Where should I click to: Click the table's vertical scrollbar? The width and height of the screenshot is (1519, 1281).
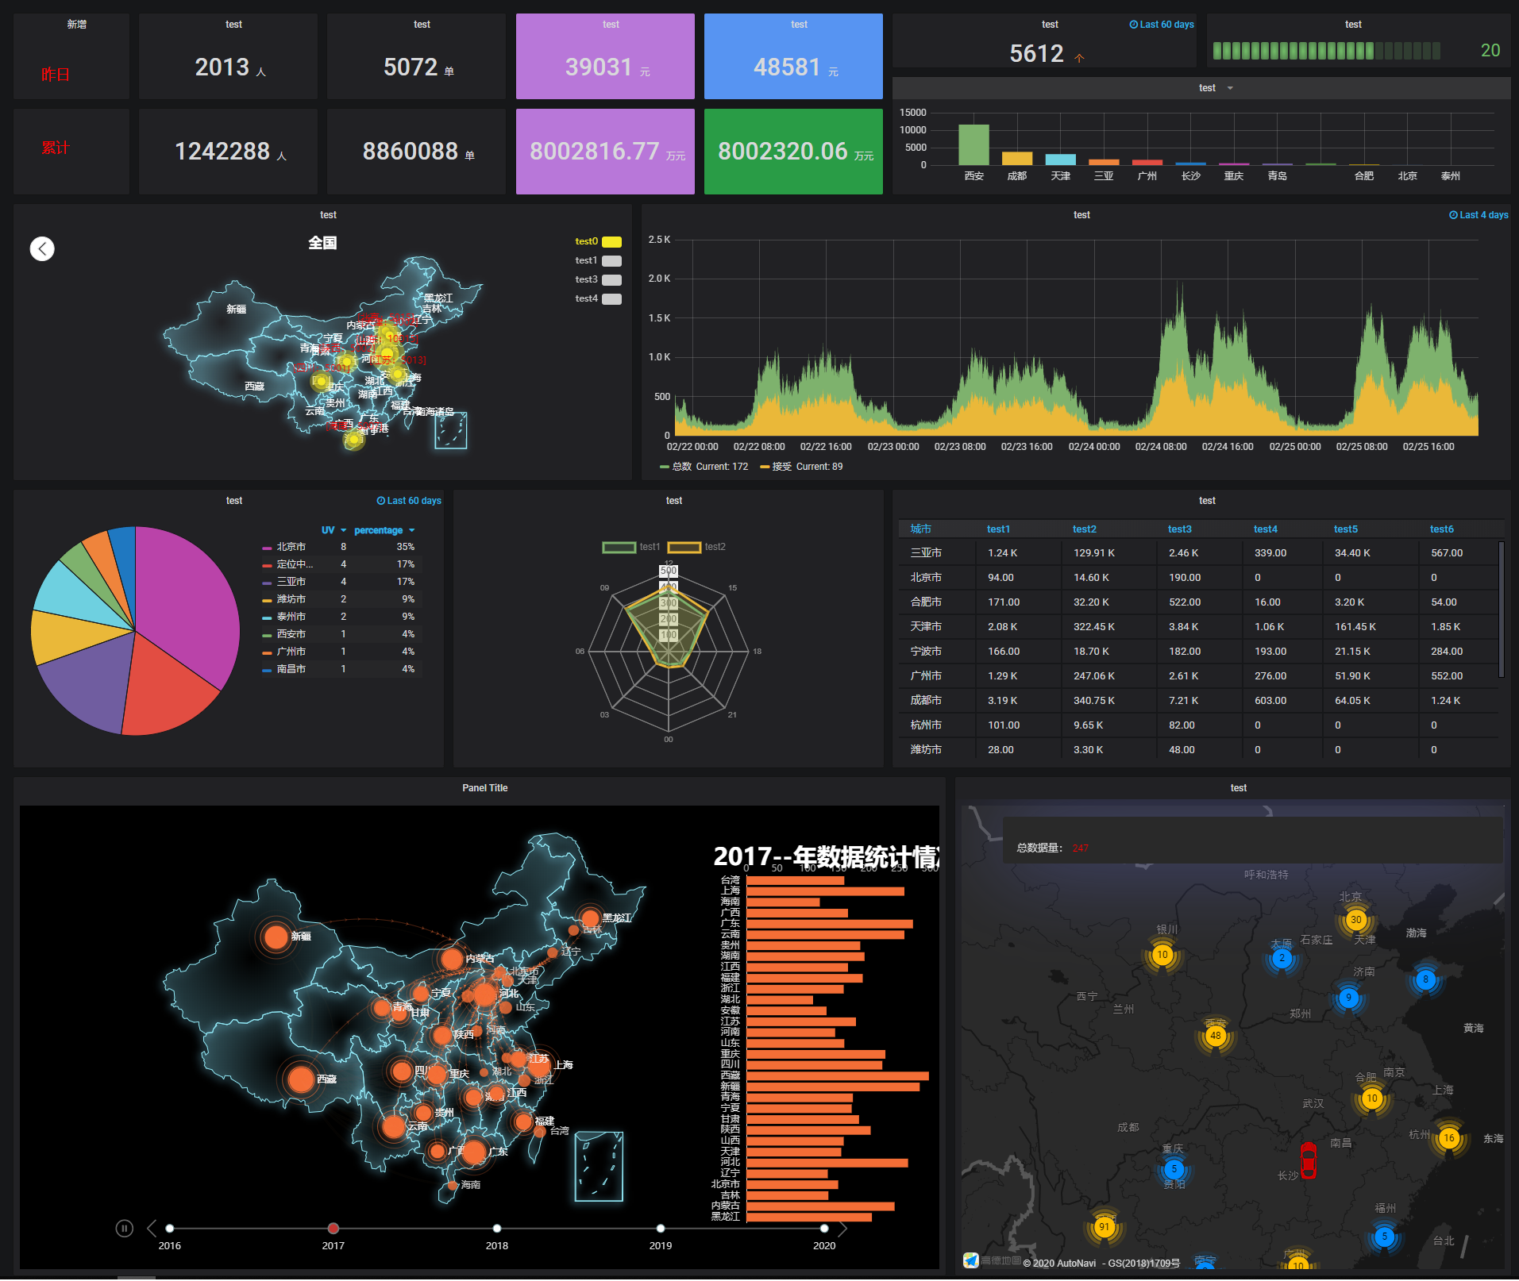1501,610
